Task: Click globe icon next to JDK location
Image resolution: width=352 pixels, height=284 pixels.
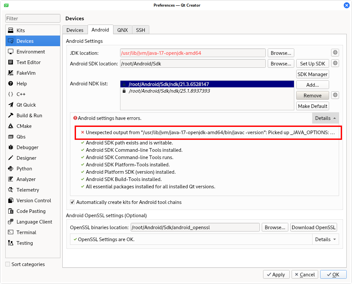Action: pyautogui.click(x=335, y=53)
